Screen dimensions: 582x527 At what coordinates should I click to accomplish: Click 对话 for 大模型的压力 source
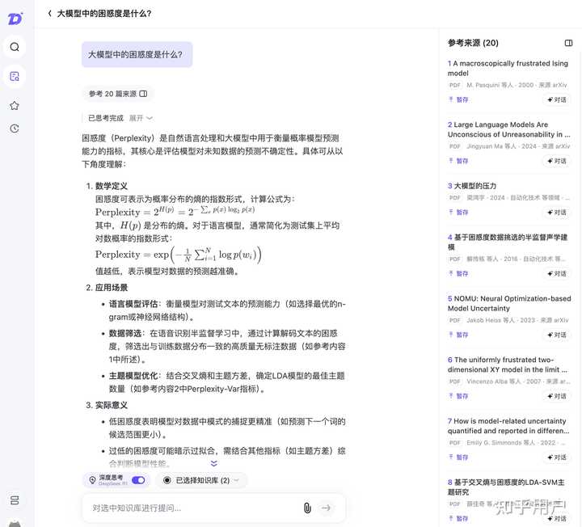pos(557,213)
